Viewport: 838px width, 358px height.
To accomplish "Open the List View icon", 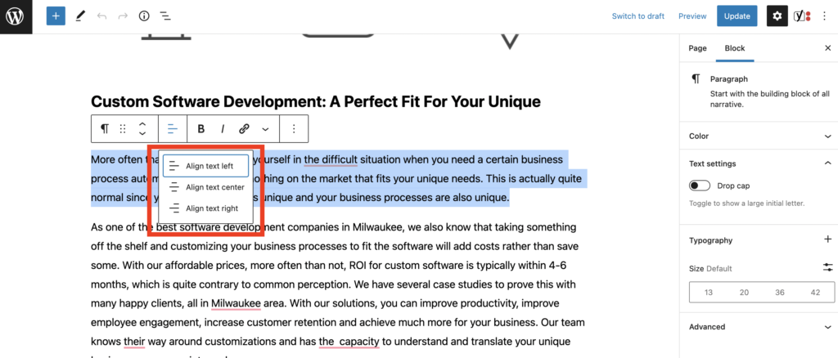I will (x=165, y=16).
